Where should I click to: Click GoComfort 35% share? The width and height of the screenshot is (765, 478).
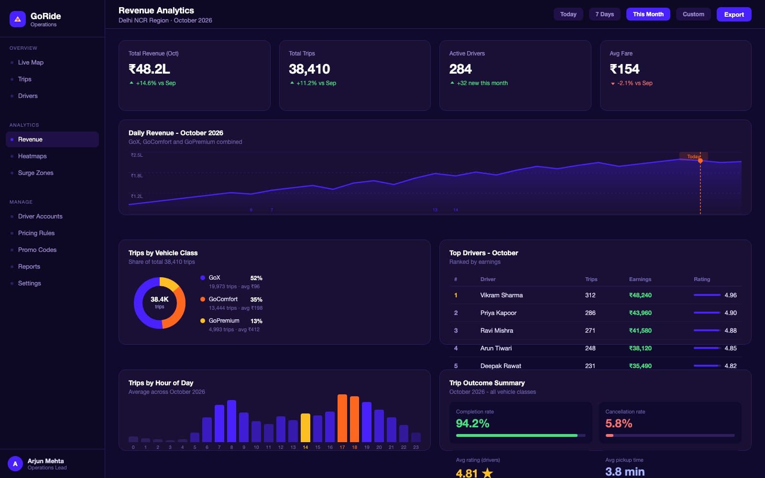(x=256, y=300)
